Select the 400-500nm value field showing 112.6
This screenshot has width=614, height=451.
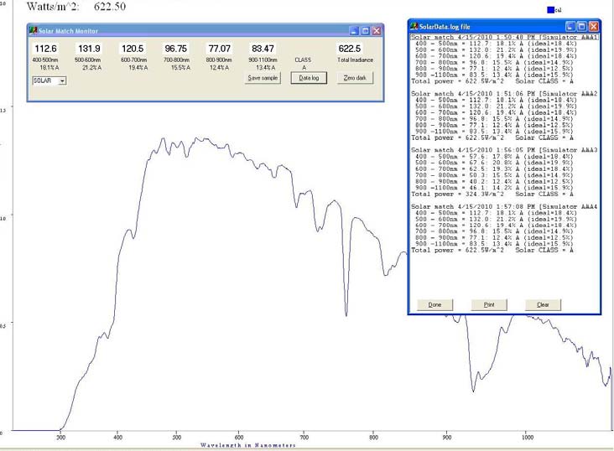pyautogui.click(x=44, y=49)
